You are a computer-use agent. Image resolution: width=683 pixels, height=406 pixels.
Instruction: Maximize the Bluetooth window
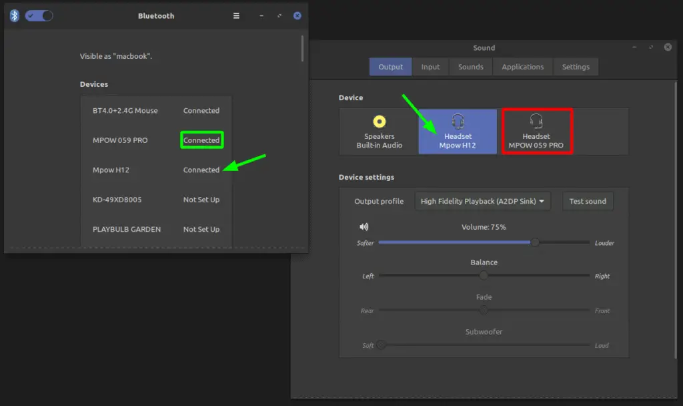(x=279, y=16)
